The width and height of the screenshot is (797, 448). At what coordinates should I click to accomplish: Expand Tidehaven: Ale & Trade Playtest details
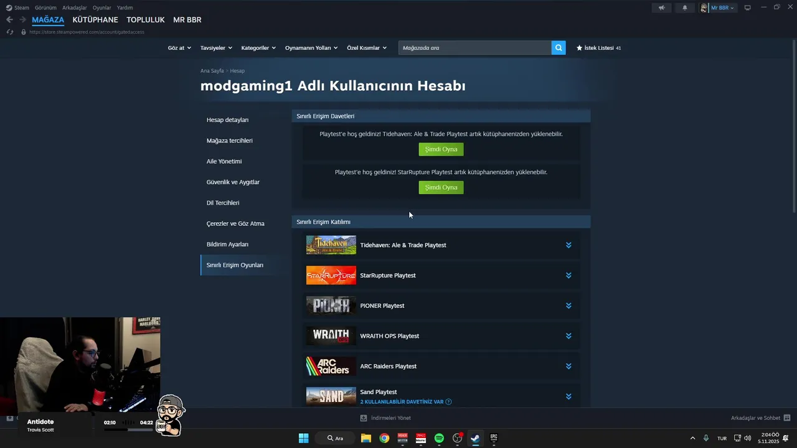pos(568,245)
